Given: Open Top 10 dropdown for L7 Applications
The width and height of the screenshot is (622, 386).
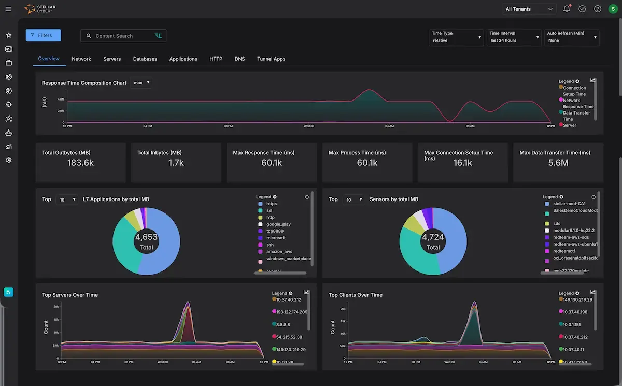Looking at the screenshot, I should pos(67,199).
